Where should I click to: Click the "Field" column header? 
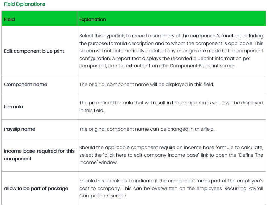(x=10, y=19)
